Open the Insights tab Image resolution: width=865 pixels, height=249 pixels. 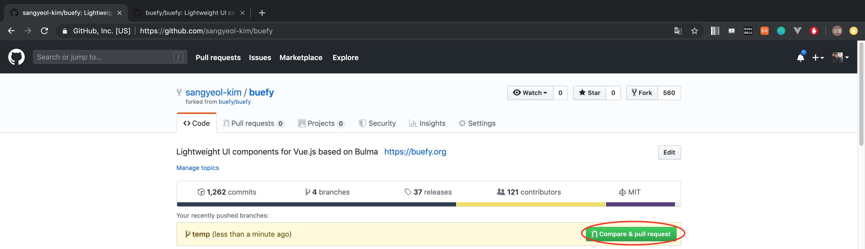427,123
